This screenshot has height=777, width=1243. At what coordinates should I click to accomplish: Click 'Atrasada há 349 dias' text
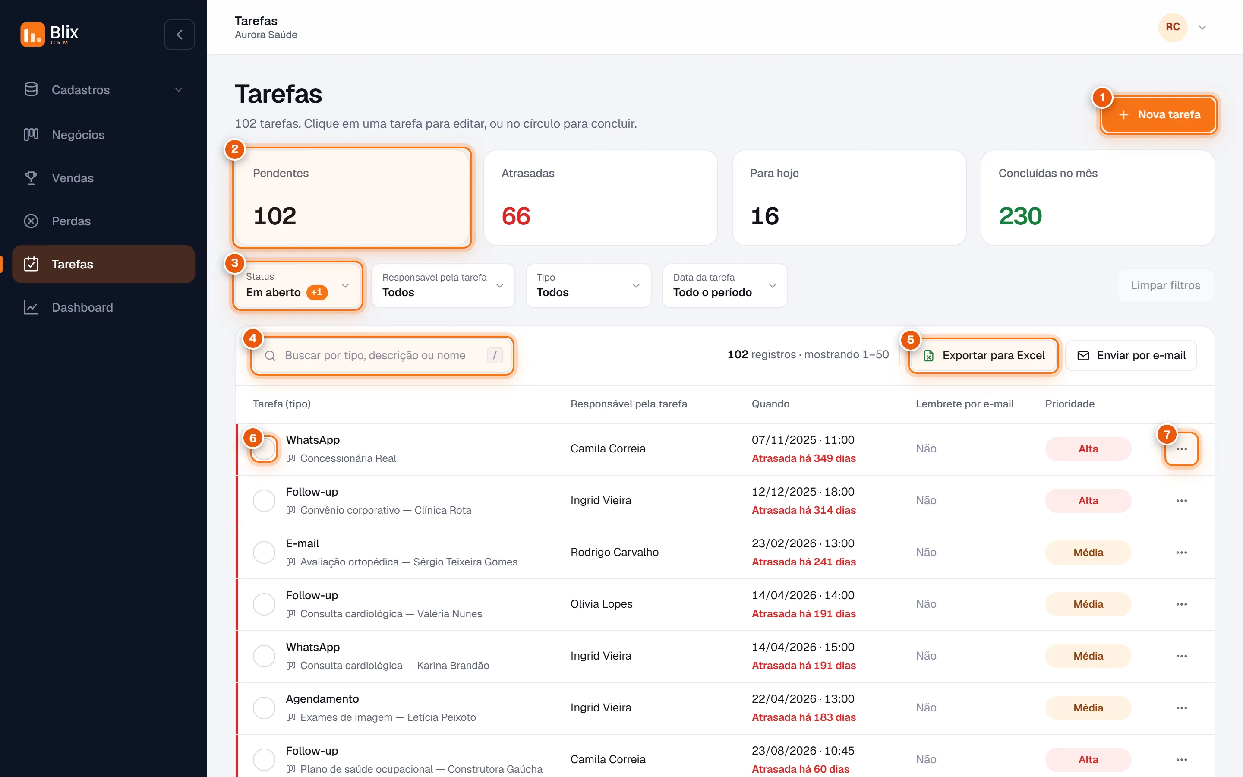[803, 458]
